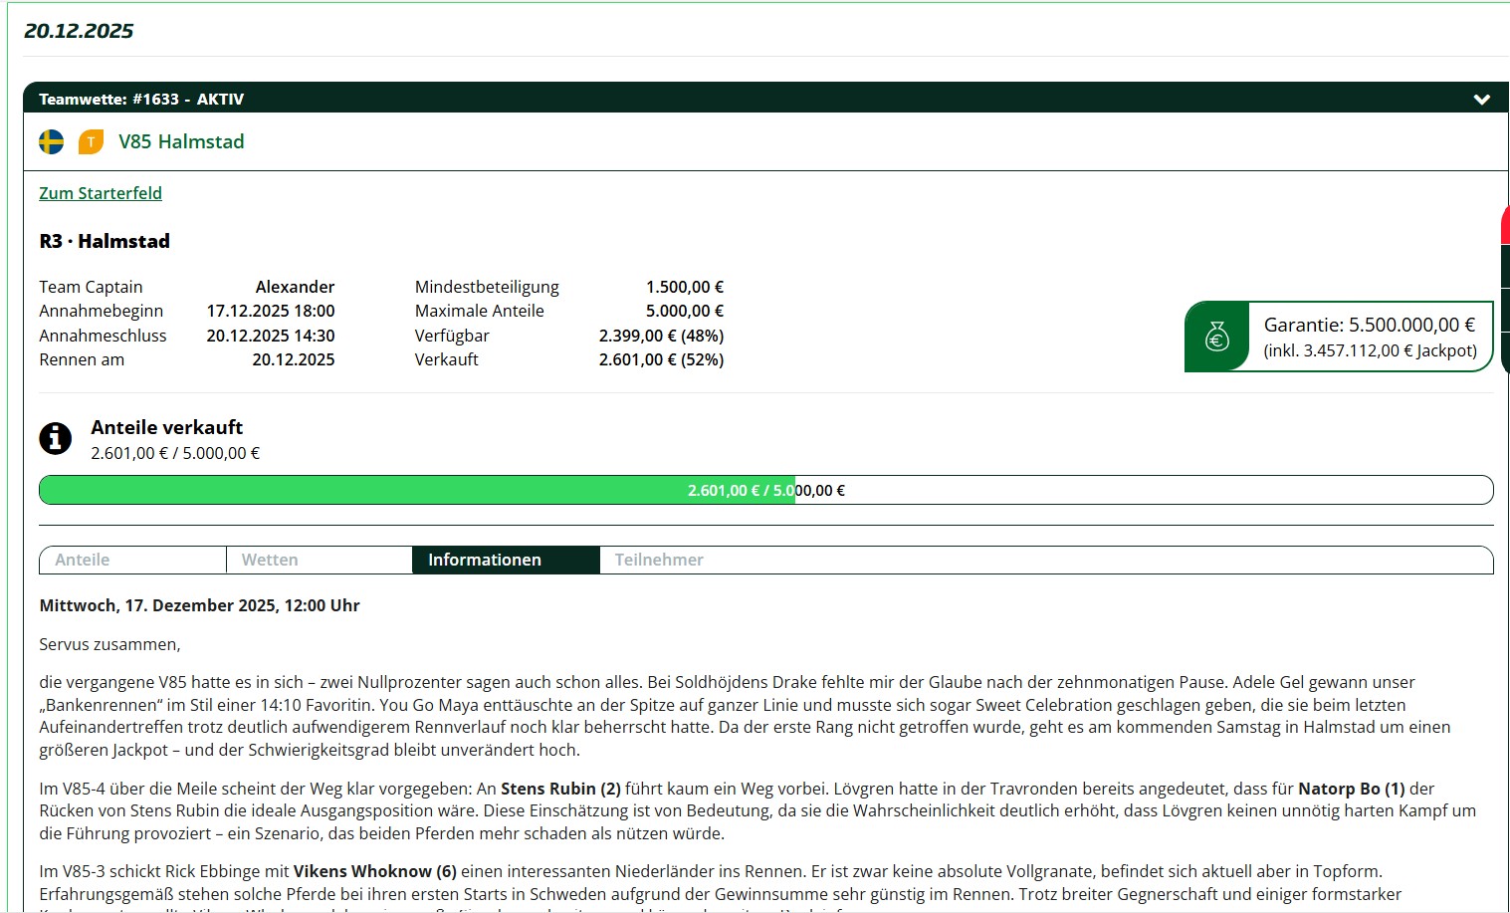This screenshot has width=1510, height=913.
Task: Collapse the Teamwette #1633 panel chevron
Action: point(1481,99)
